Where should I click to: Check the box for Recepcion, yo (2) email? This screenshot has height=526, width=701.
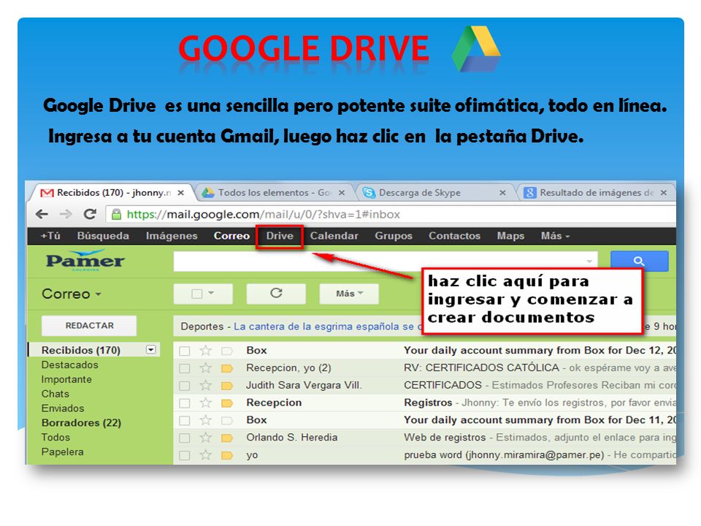click(184, 368)
